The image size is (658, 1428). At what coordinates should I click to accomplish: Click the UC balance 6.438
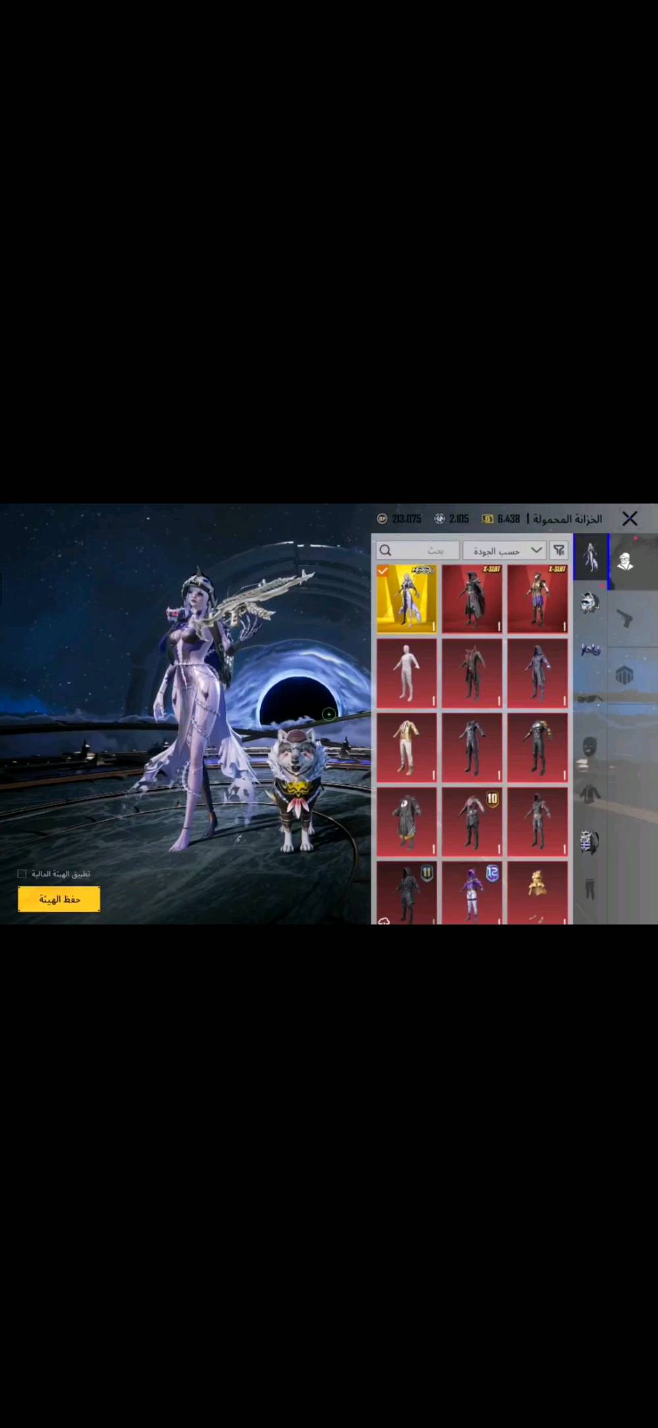(508, 519)
